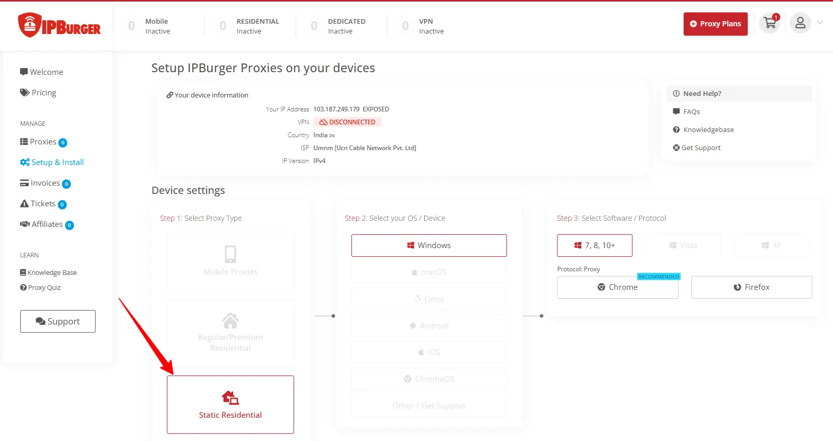The height and width of the screenshot is (441, 833).
Task: Select the DEDICATED Inactive status tab
Action: coord(338,26)
